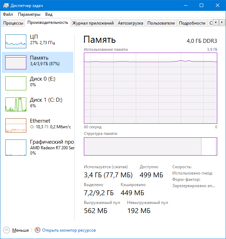Click the Использовано гнезд: label
The height and width of the screenshot is (239, 226).
[192, 173]
